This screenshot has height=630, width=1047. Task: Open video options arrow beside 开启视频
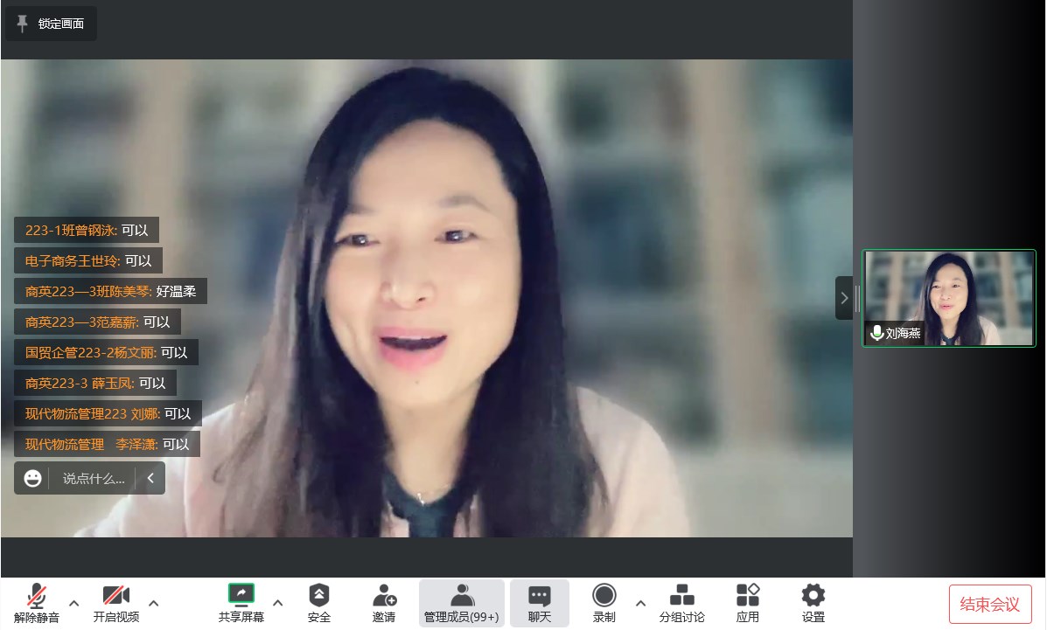click(x=154, y=603)
